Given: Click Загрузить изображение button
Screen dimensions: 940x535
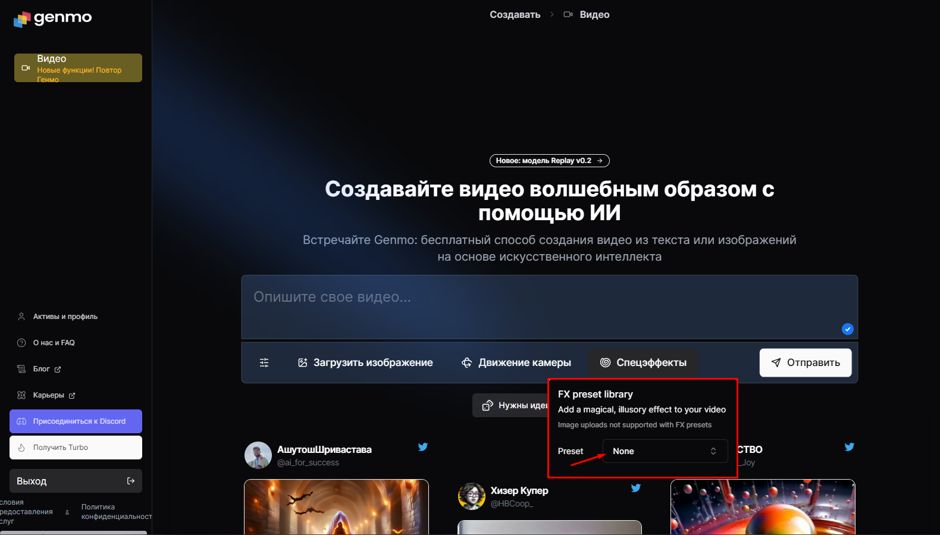Looking at the screenshot, I should coord(365,362).
